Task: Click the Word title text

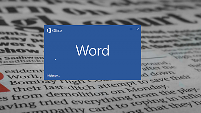Action: pyautogui.click(x=92, y=50)
